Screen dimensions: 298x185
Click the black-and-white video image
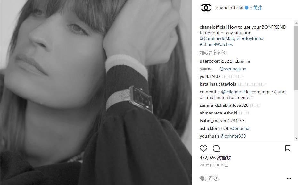coord(96,92)
